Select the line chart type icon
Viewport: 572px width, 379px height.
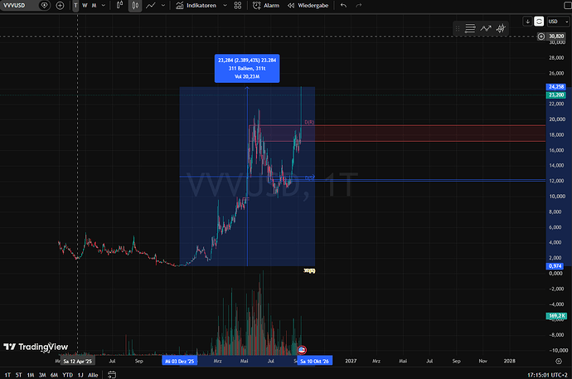pos(151,6)
